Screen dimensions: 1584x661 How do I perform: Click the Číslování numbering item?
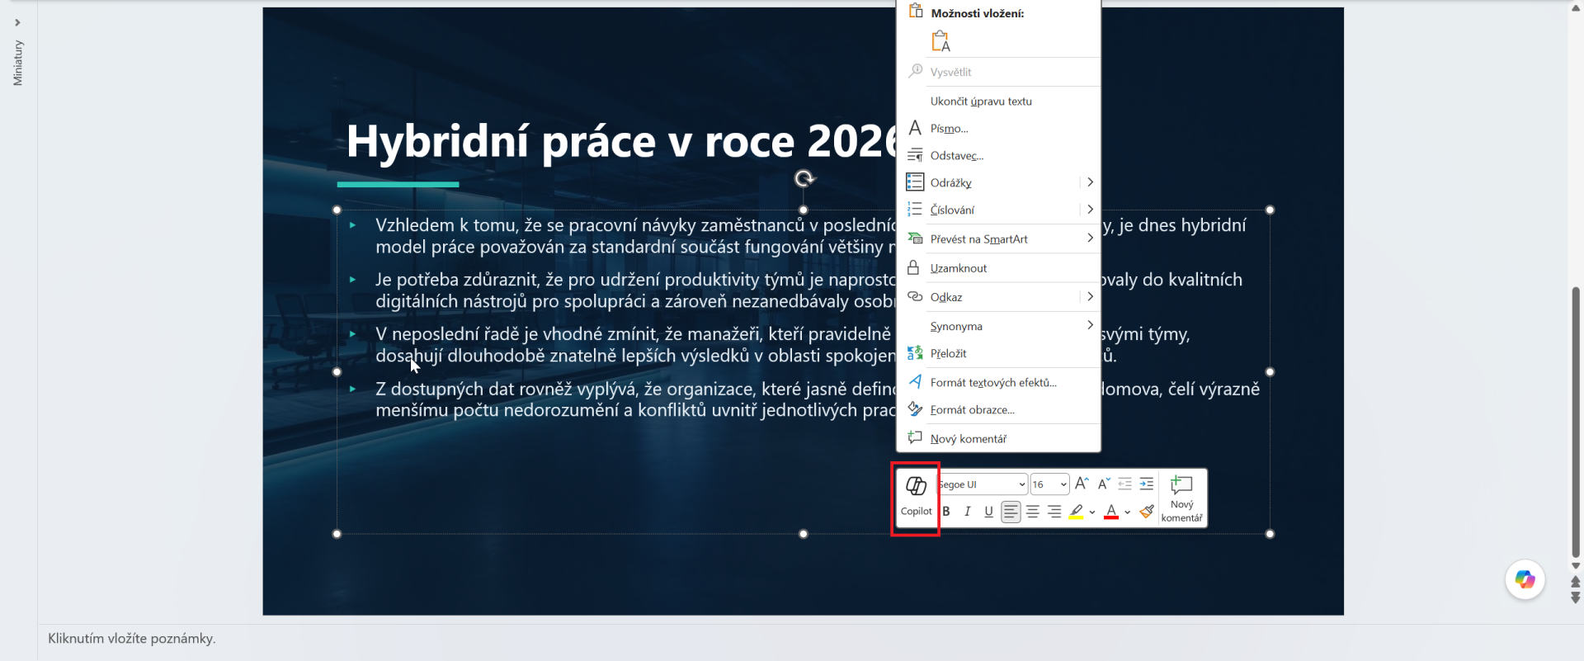click(x=990, y=210)
